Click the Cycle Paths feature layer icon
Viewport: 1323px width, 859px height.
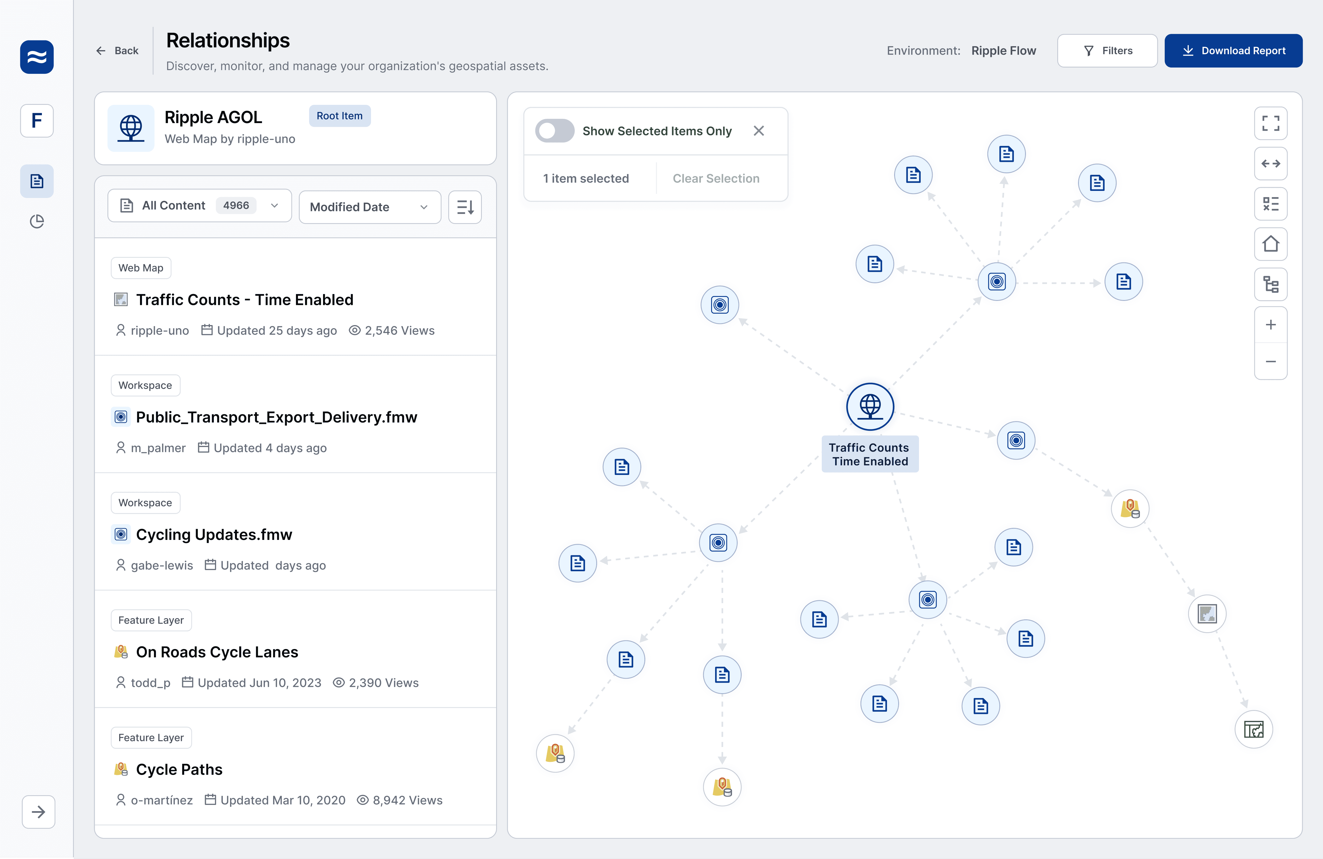pyautogui.click(x=121, y=769)
